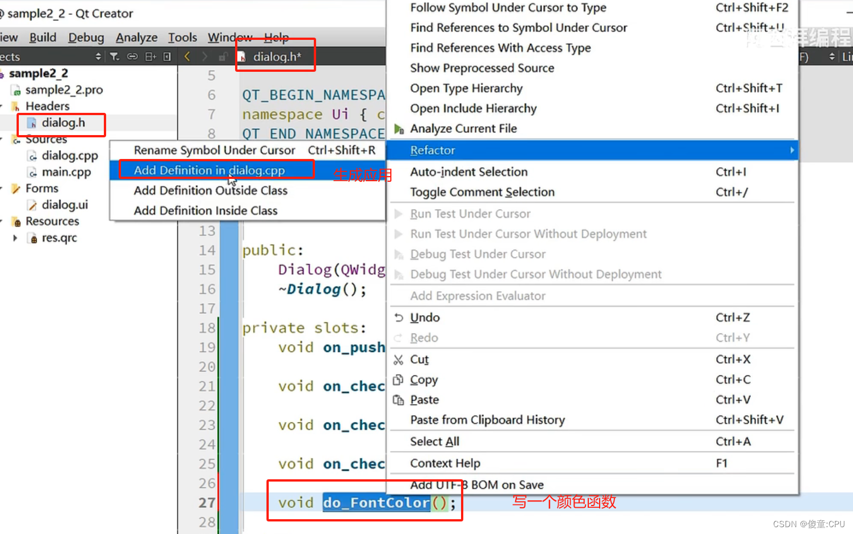Select Toggle Comment Selection entry
The image size is (853, 534).
coord(482,192)
